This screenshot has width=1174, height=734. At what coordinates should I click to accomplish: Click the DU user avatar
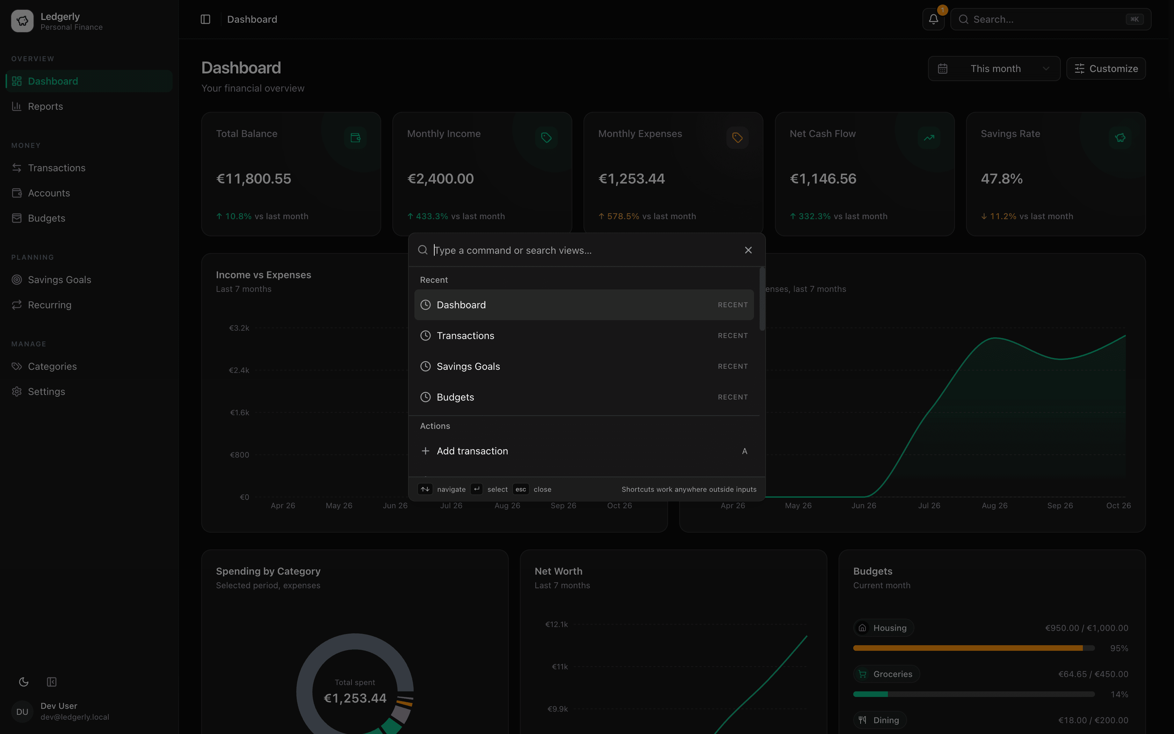pos(22,712)
